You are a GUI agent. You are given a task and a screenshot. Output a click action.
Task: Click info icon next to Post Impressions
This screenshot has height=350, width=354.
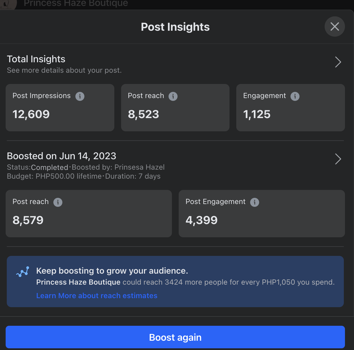(x=80, y=96)
